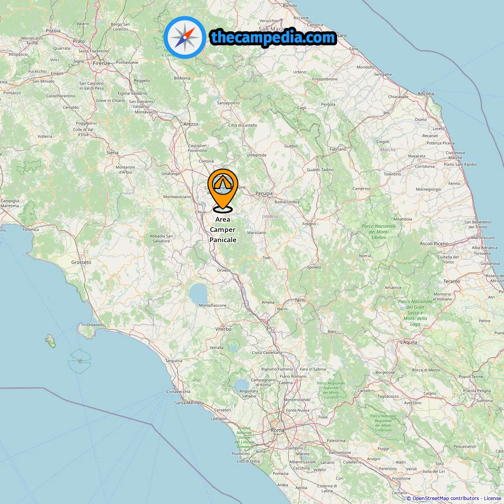Viewport: 504px width, 504px height.
Task: Click the Perugia city label
Action: 264,193
